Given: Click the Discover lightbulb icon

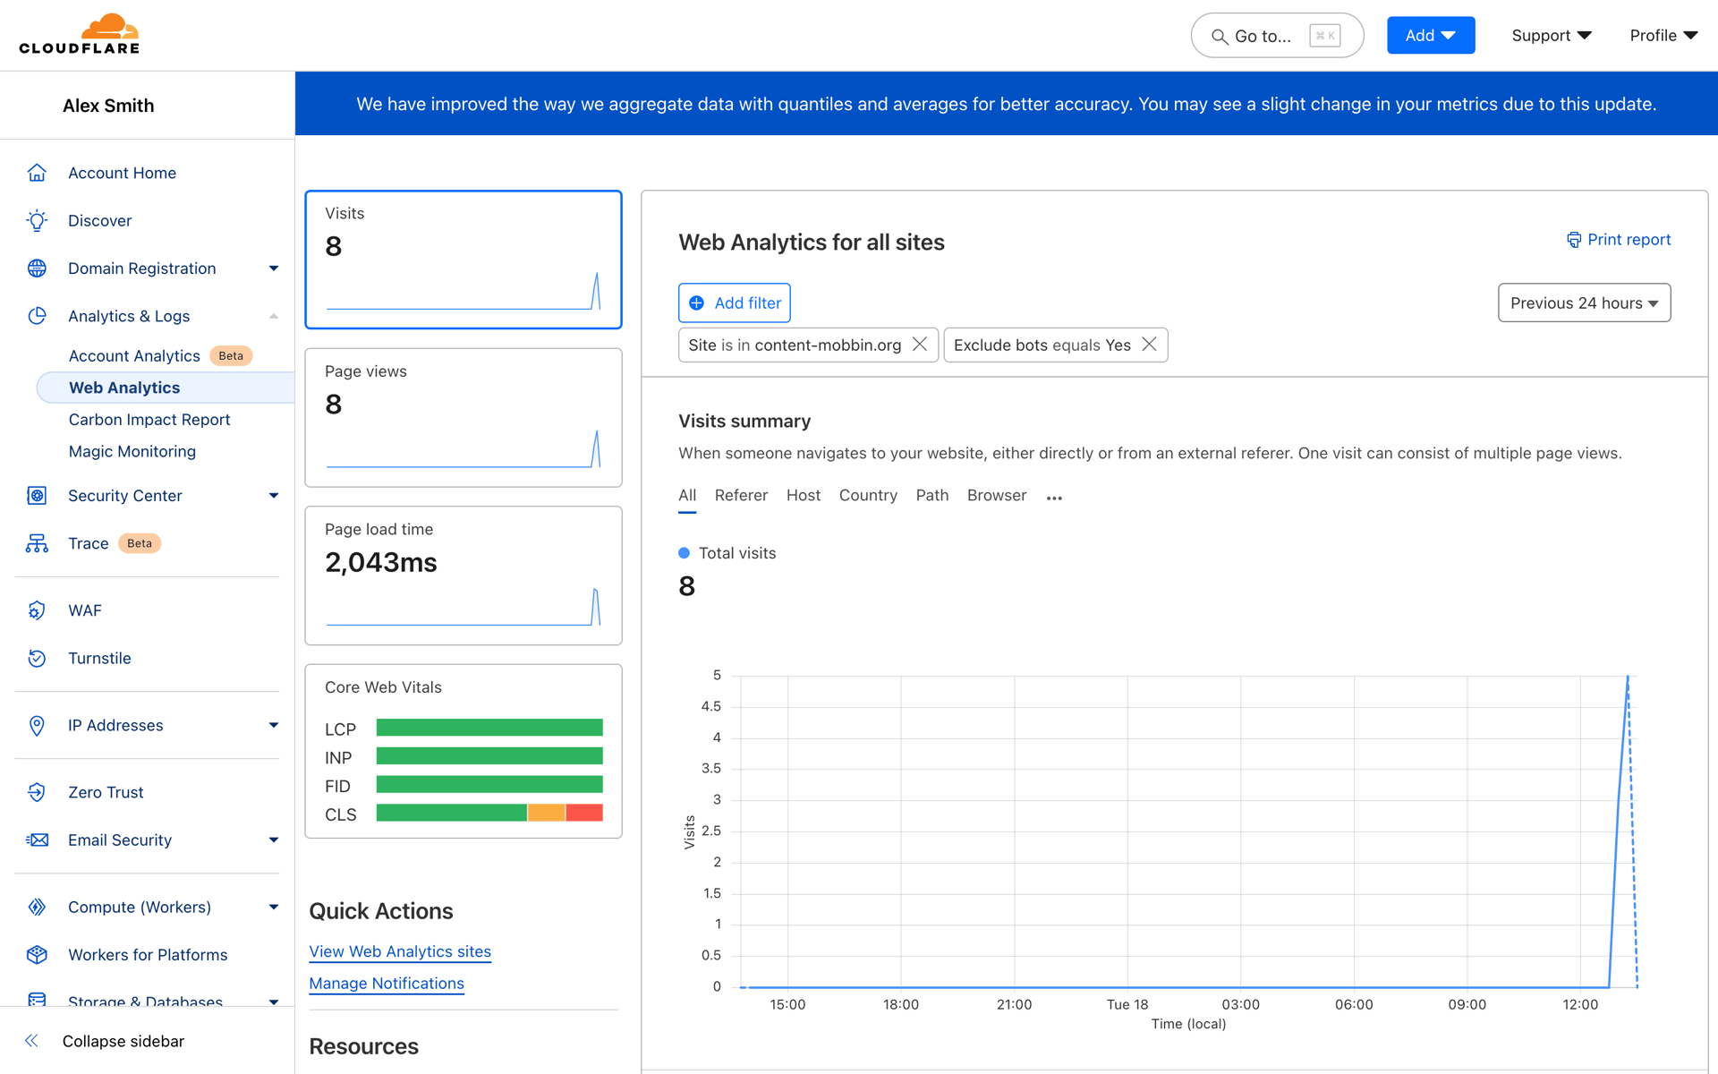Looking at the screenshot, I should click(37, 220).
